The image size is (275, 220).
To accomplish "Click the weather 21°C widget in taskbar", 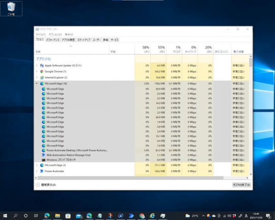I will pos(192,216).
